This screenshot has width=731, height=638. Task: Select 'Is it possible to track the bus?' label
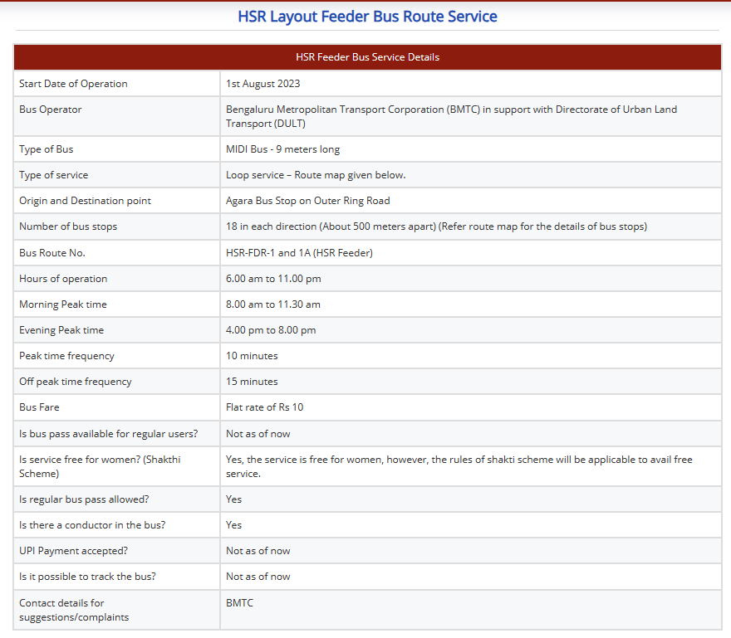click(x=88, y=577)
